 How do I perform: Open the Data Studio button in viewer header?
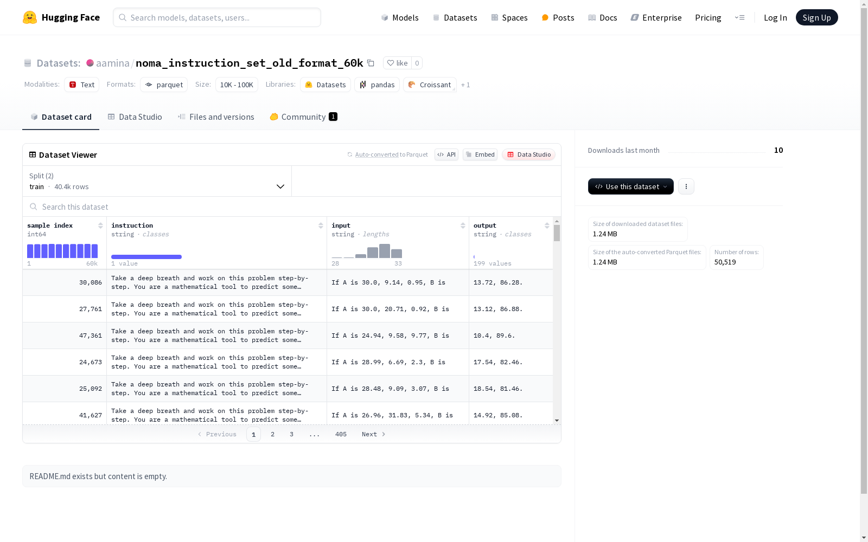[x=528, y=154]
